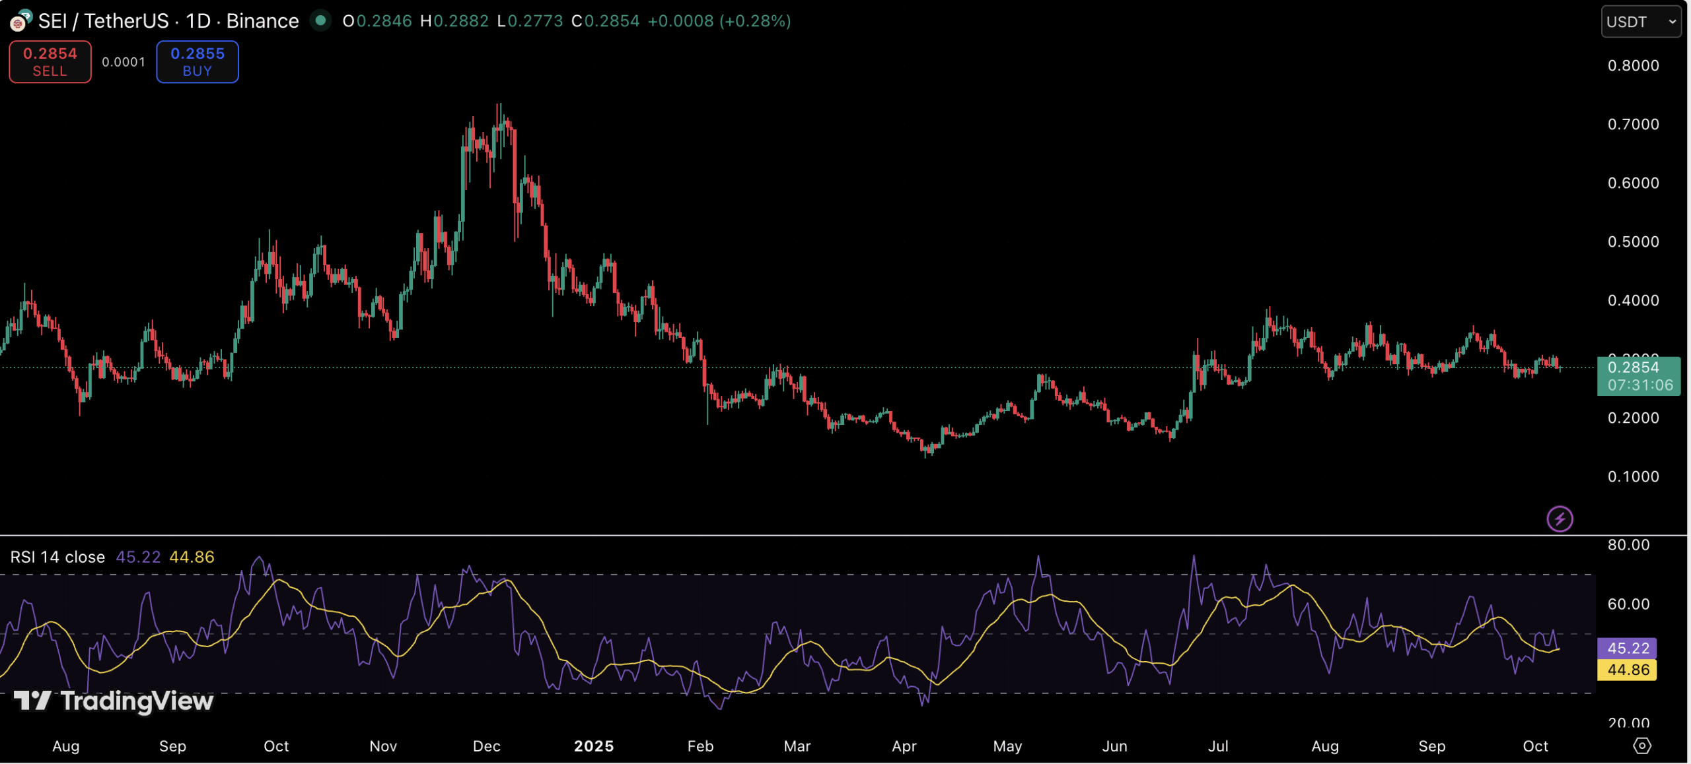Image resolution: width=1691 pixels, height=764 pixels.
Task: Open the USDT currency dropdown
Action: [1640, 22]
